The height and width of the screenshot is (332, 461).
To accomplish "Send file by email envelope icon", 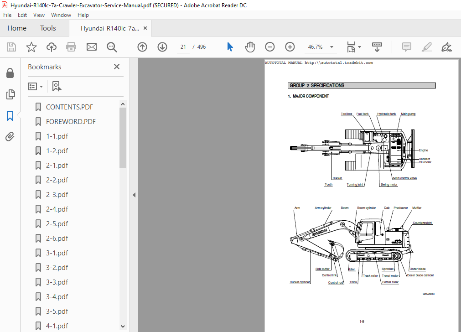I will pos(92,47).
